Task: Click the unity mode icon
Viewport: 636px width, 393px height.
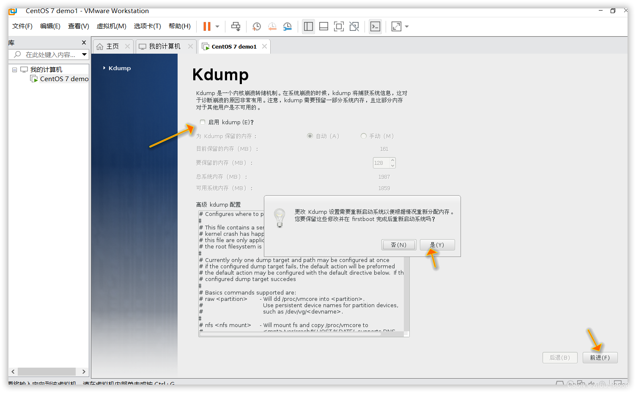Action: point(354,27)
